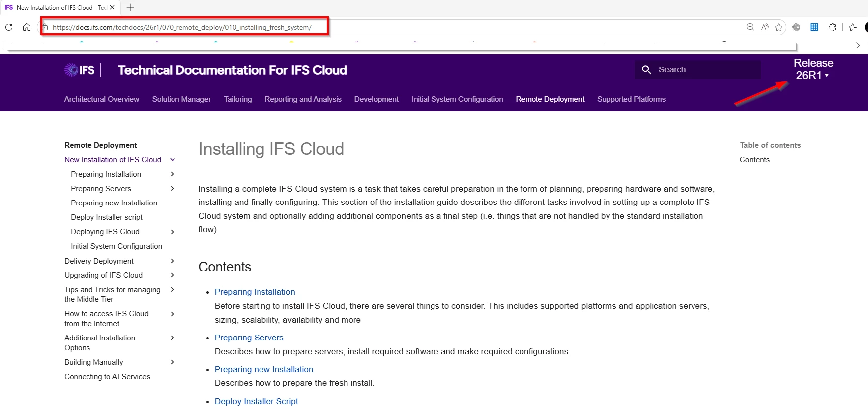This screenshot has height=406, width=868.
Task: Open the Supported Platforms menu
Action: coord(631,99)
